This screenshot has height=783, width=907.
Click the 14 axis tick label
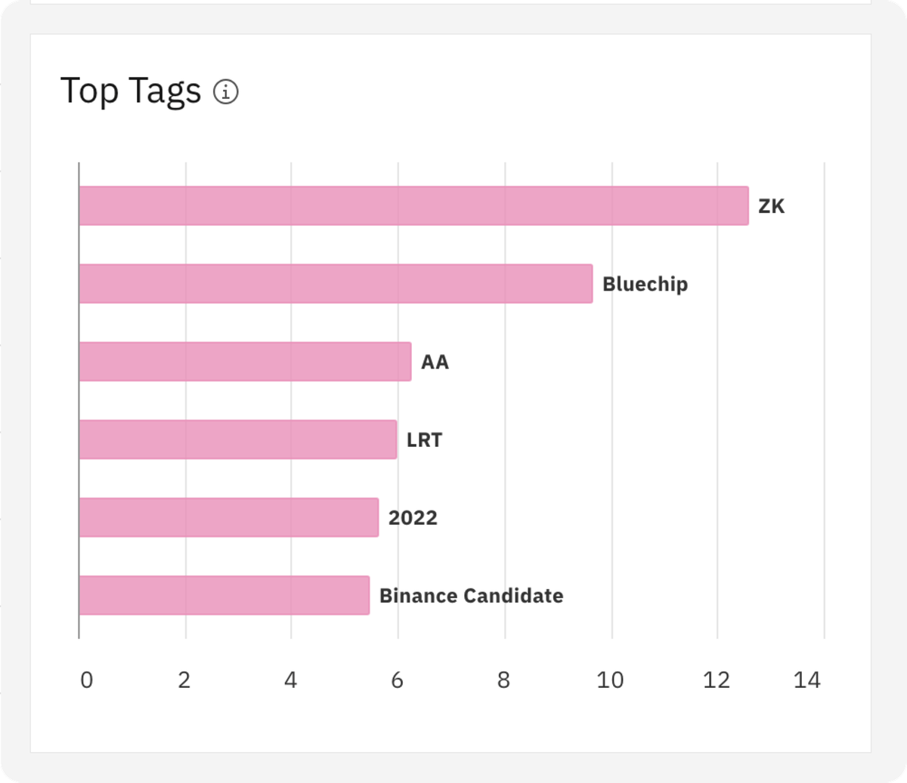[806, 680]
